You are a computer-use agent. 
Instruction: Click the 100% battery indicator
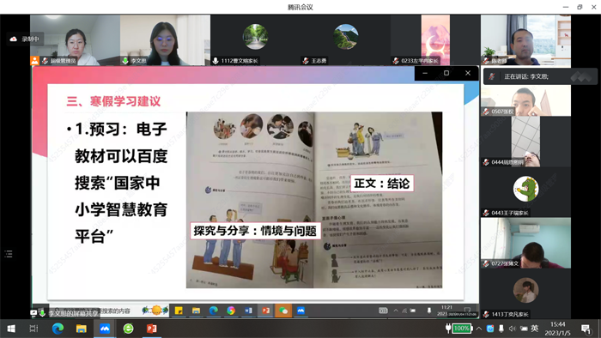click(461, 328)
